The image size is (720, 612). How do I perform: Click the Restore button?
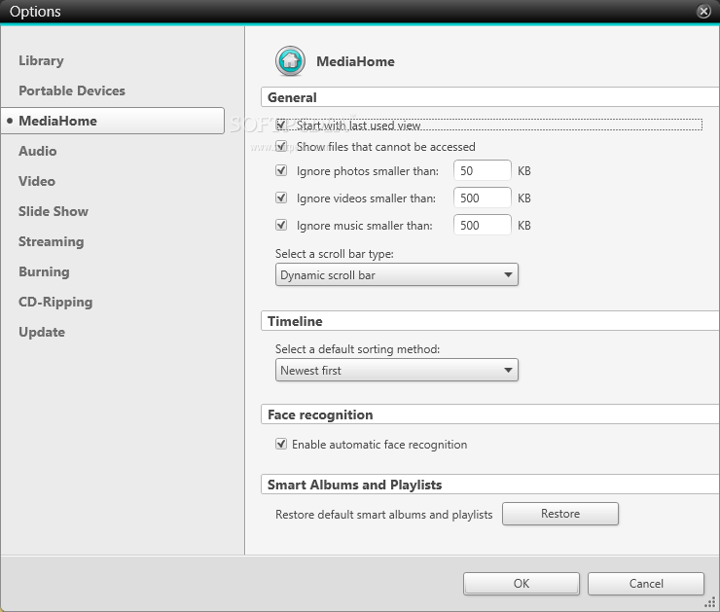pyautogui.click(x=560, y=514)
